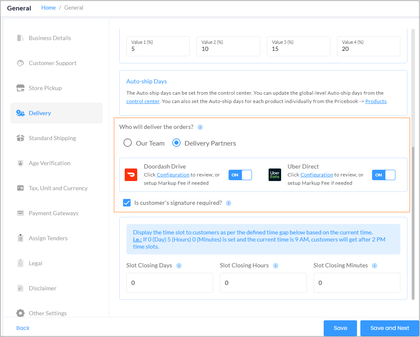Open Customer Support section
The height and width of the screenshot is (337, 420).
(57, 63)
